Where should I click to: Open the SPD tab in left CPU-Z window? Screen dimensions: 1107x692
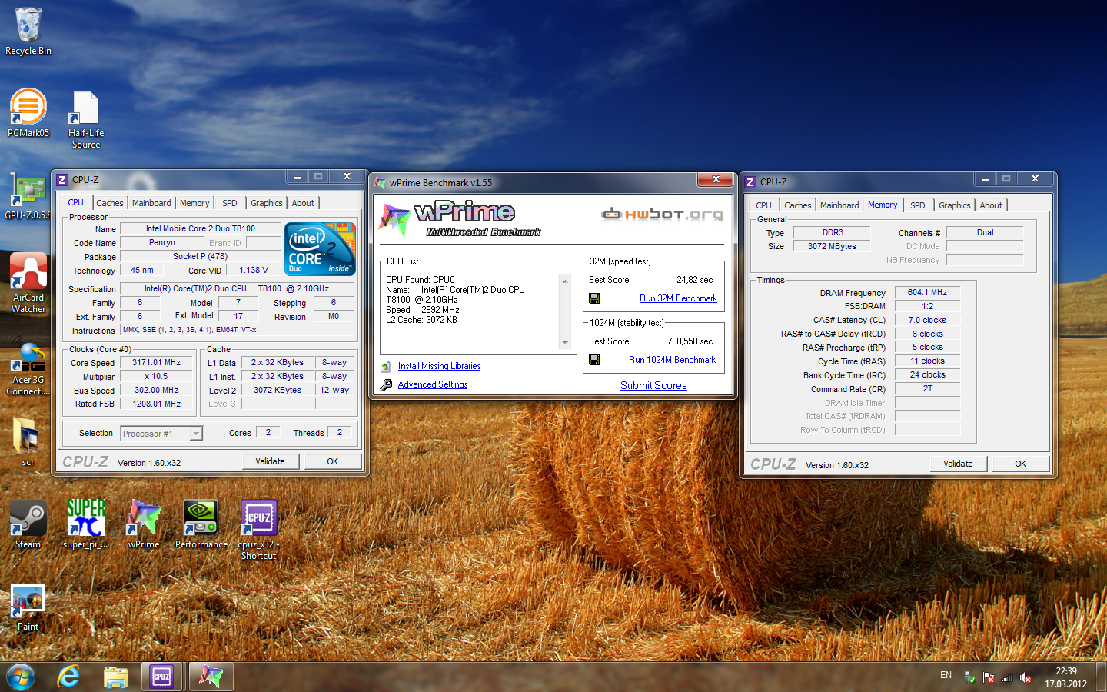coord(229,203)
